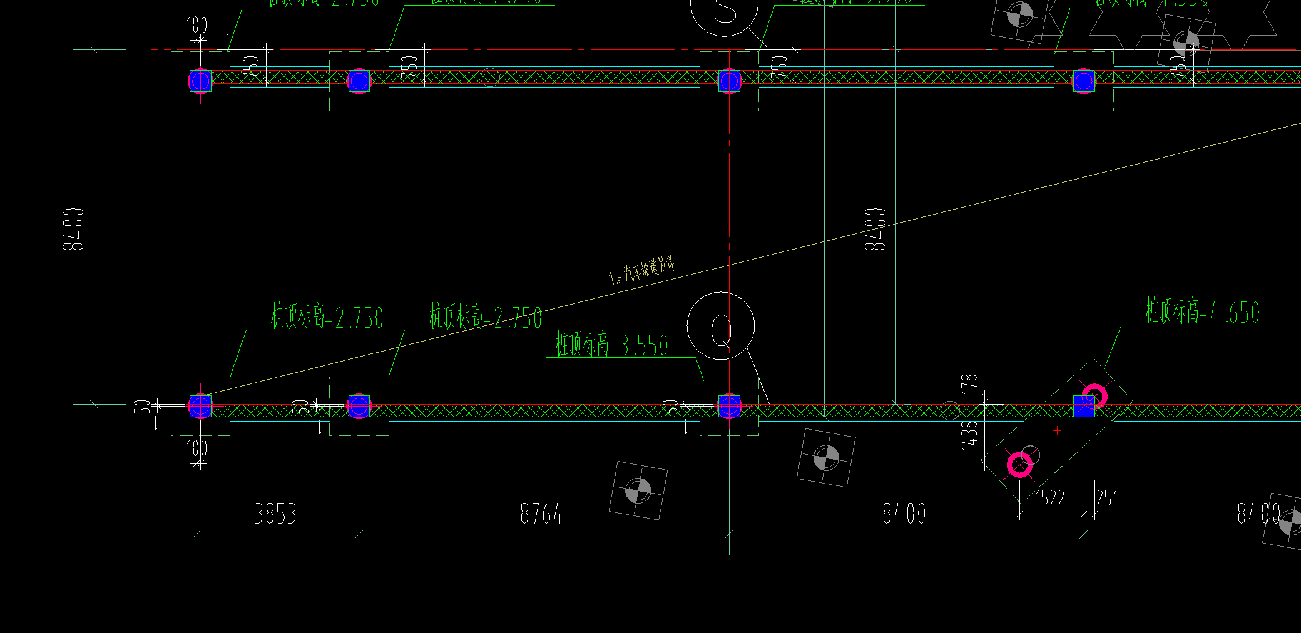Select the lower-beam column above the bottom 100 dimension
The height and width of the screenshot is (633, 1301).
(200, 406)
